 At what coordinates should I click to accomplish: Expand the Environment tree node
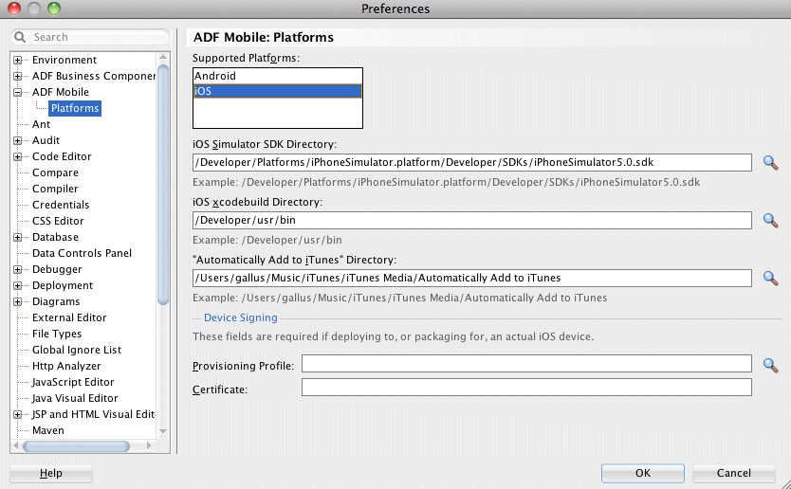point(18,60)
